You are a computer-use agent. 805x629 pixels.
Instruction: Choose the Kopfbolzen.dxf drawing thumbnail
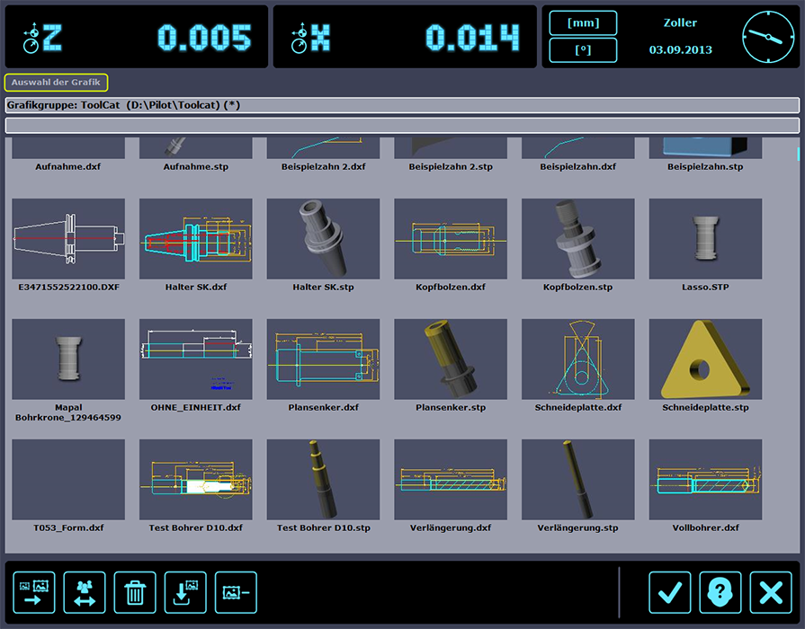(451, 239)
